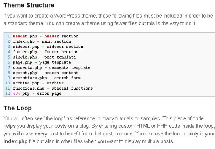The width and height of the screenshot is (215, 149).
Task: Click the archive.php code line
Action: [38, 83]
